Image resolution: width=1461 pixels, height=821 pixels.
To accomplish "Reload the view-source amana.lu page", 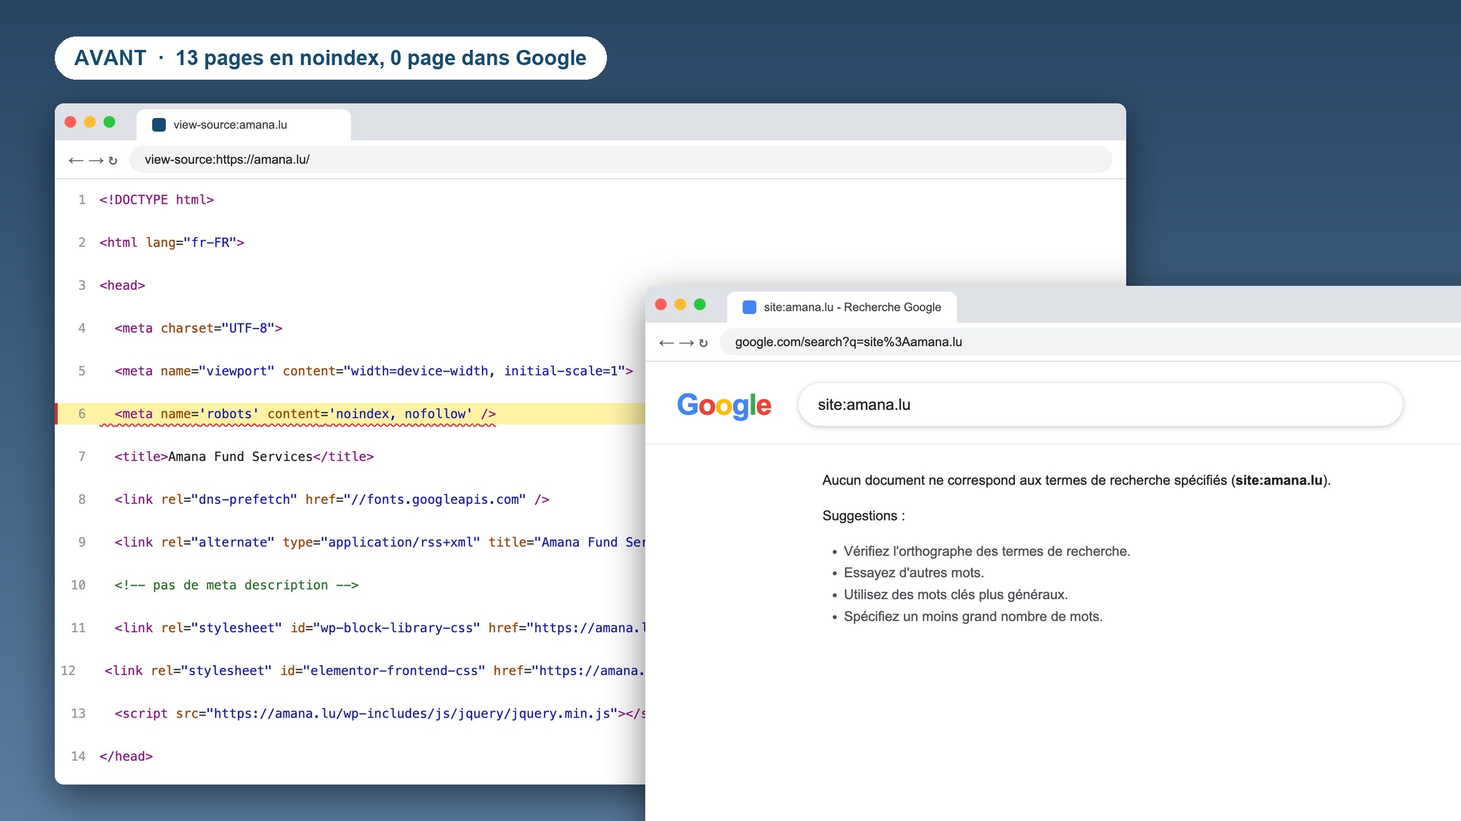I will [x=113, y=161].
